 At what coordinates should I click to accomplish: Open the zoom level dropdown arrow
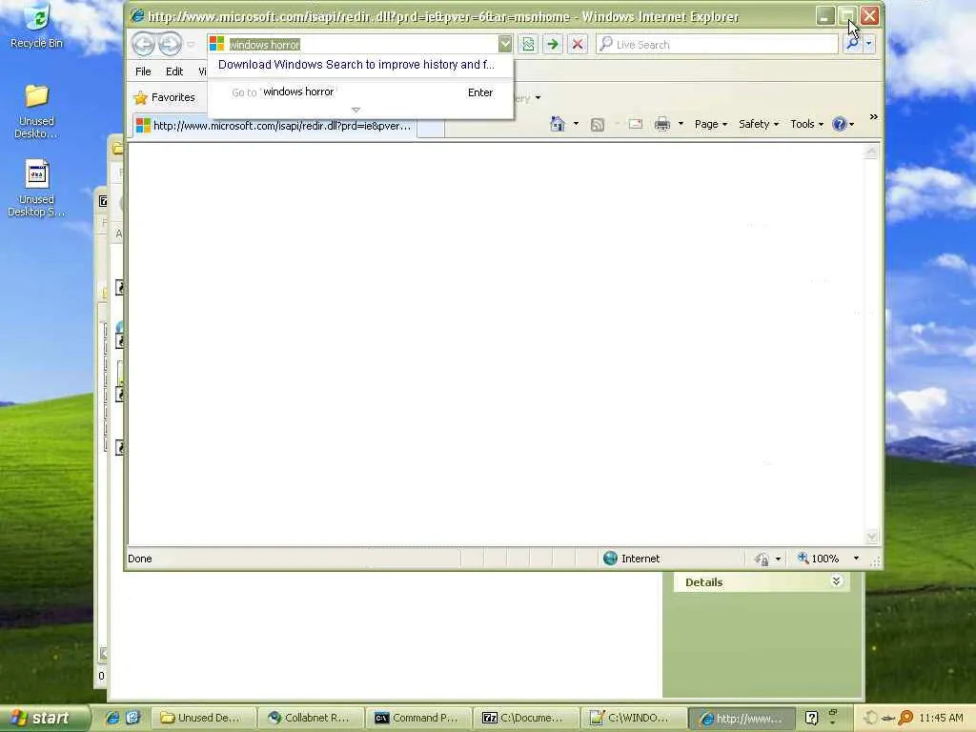(856, 559)
